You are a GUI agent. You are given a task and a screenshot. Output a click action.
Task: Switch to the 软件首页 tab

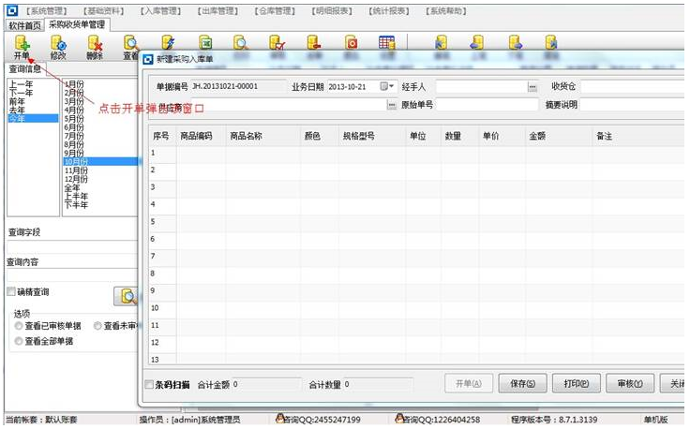click(x=24, y=24)
